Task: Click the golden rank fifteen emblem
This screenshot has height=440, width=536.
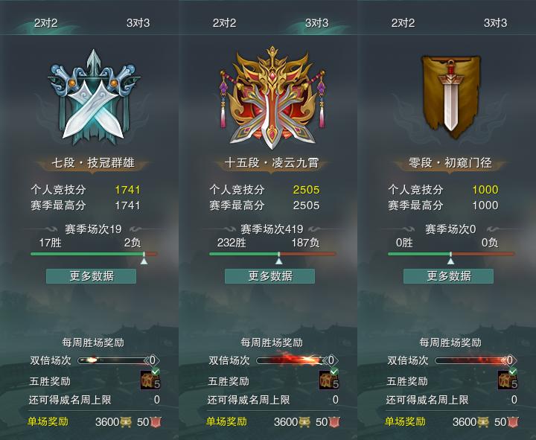Action: pos(272,98)
